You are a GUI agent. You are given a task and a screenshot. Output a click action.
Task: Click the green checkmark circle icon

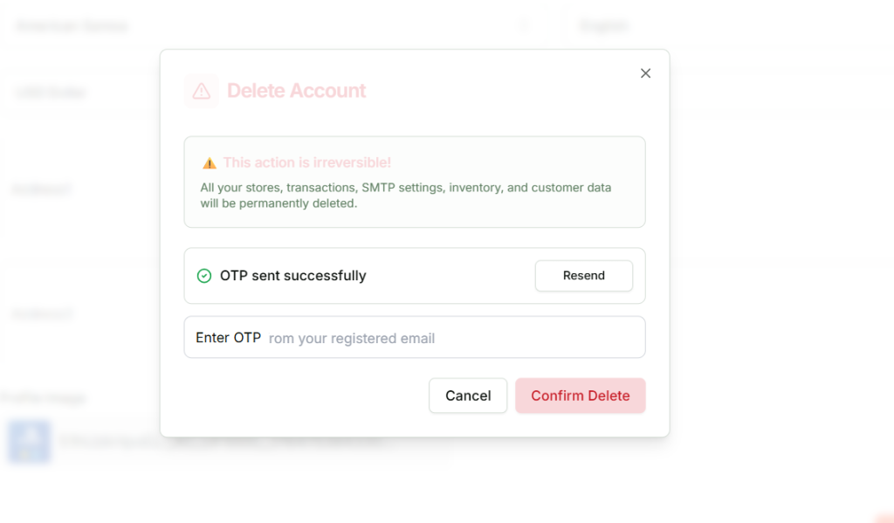pos(204,276)
